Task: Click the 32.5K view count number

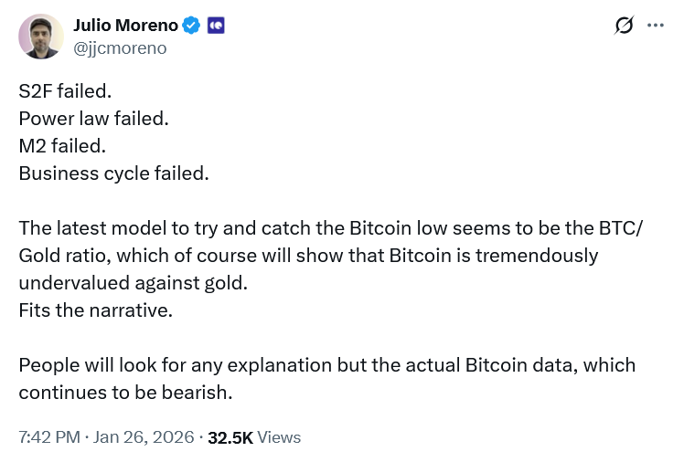Action: point(230,437)
